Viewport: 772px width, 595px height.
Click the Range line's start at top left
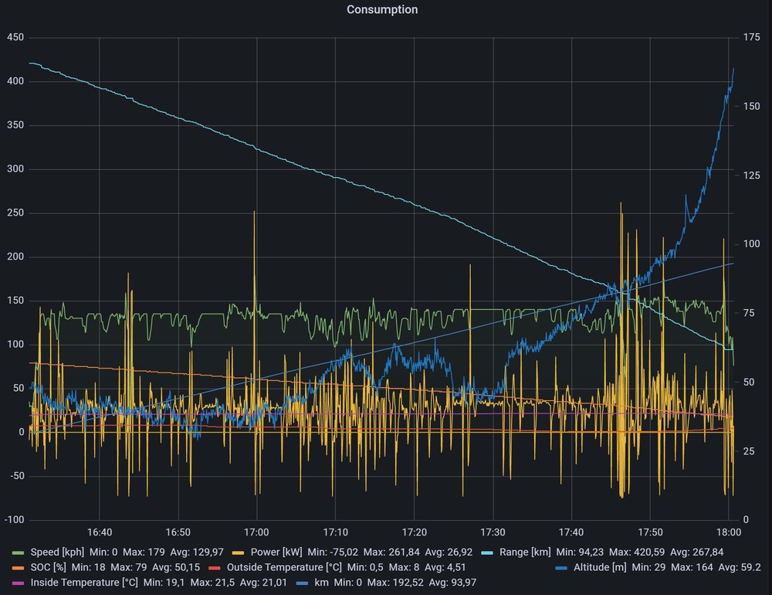click(x=30, y=63)
